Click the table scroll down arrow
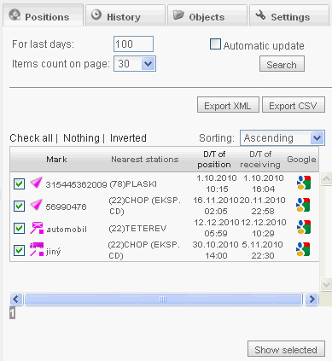332x361 pixels. (x=326, y=284)
